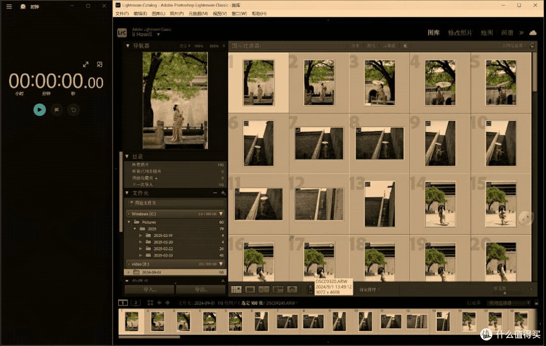
Task: Reset the stopwatch in Clock window
Action: coord(73,110)
